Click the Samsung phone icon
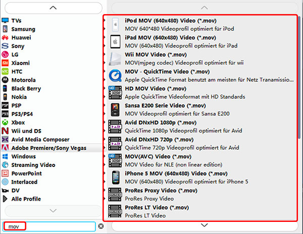Screen dimensions: 303x234 point(5,29)
